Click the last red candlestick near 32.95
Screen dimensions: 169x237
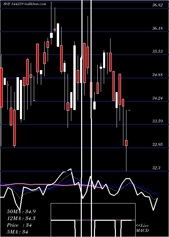[x=126, y=143]
